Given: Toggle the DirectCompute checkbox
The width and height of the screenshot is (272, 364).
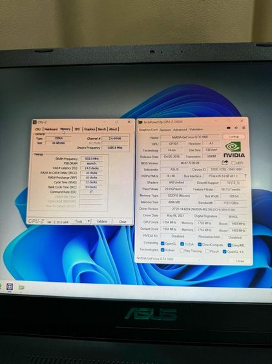Looking at the screenshot, I should 200,244.
